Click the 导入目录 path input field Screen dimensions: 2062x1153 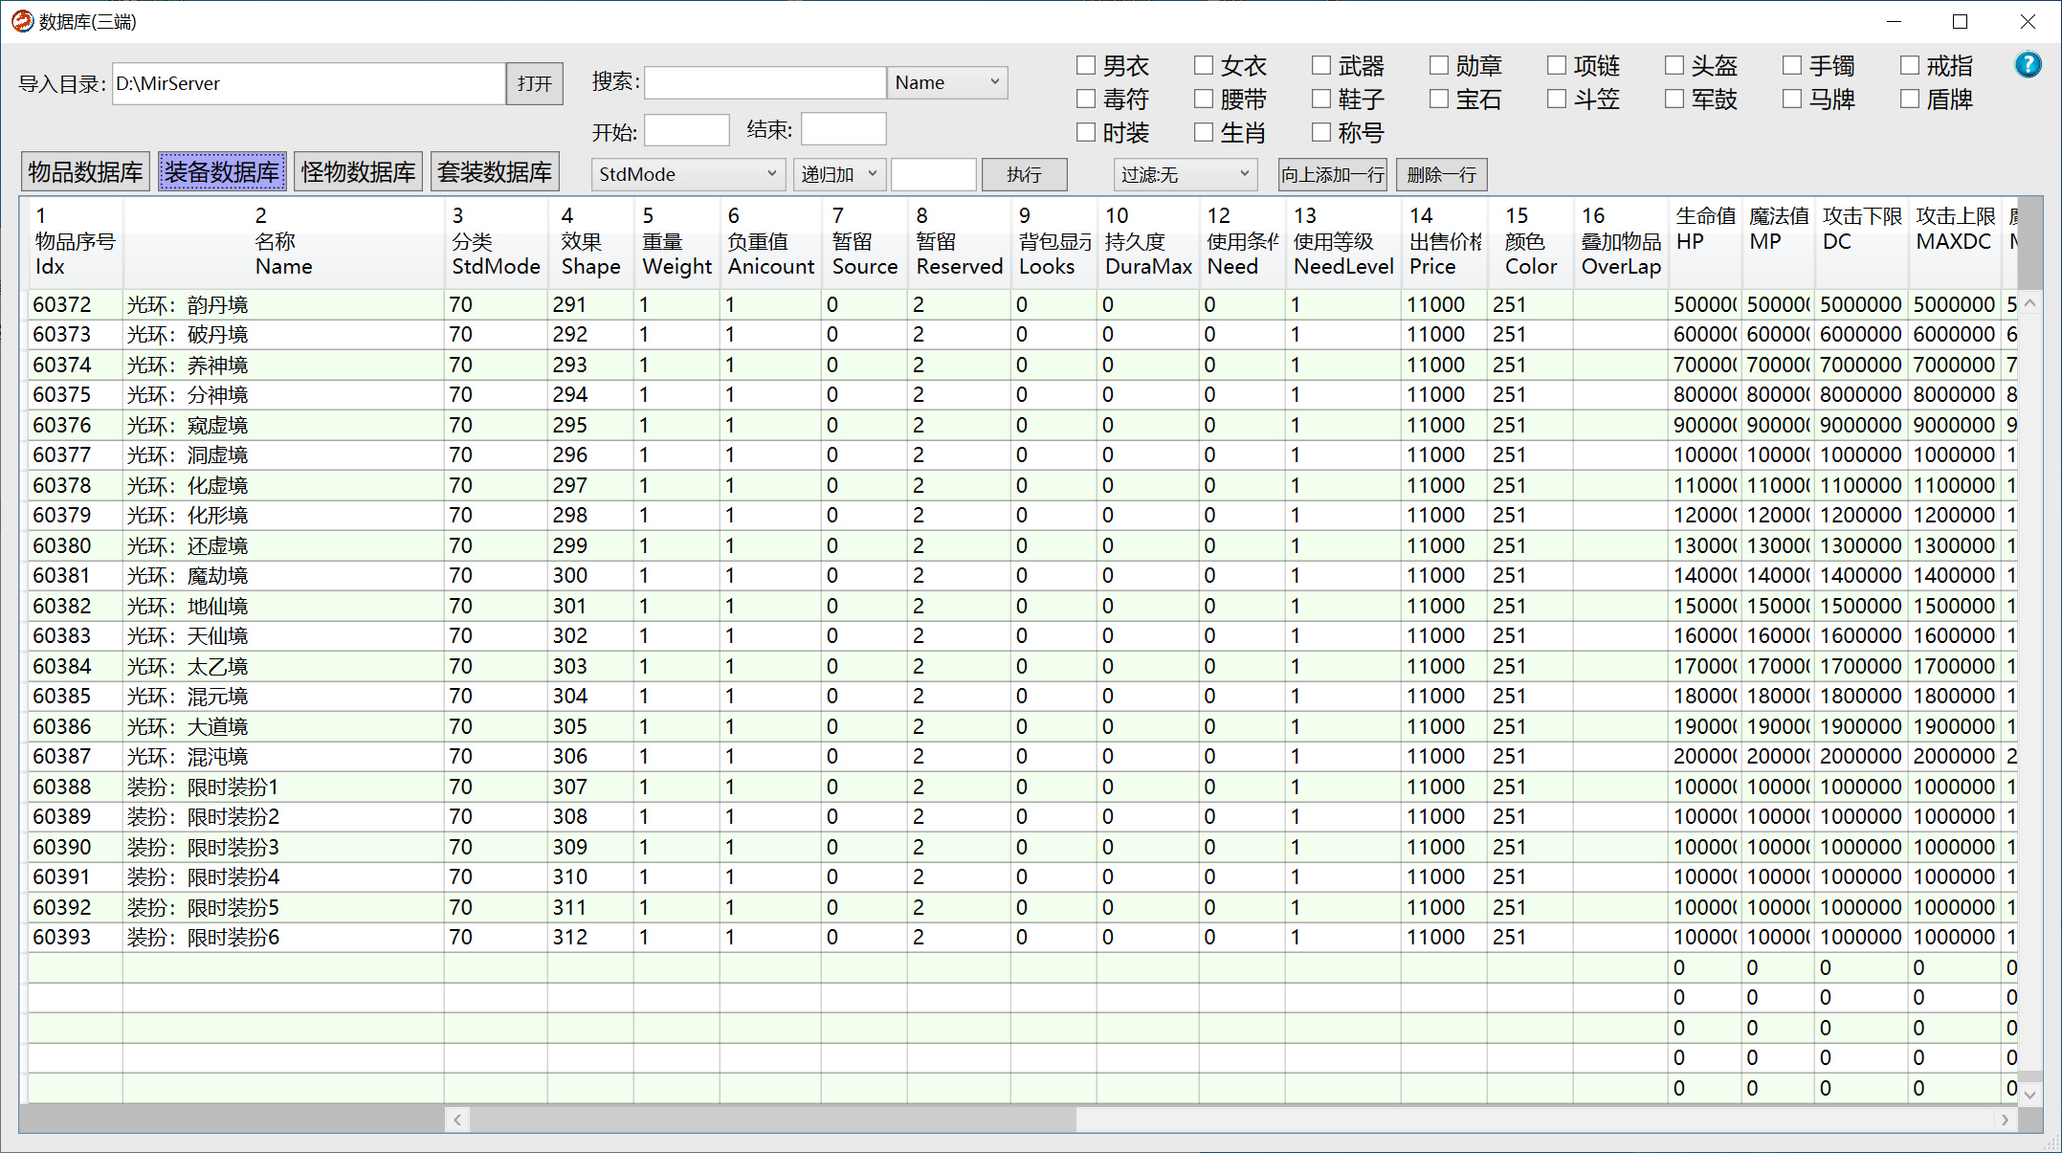(308, 83)
